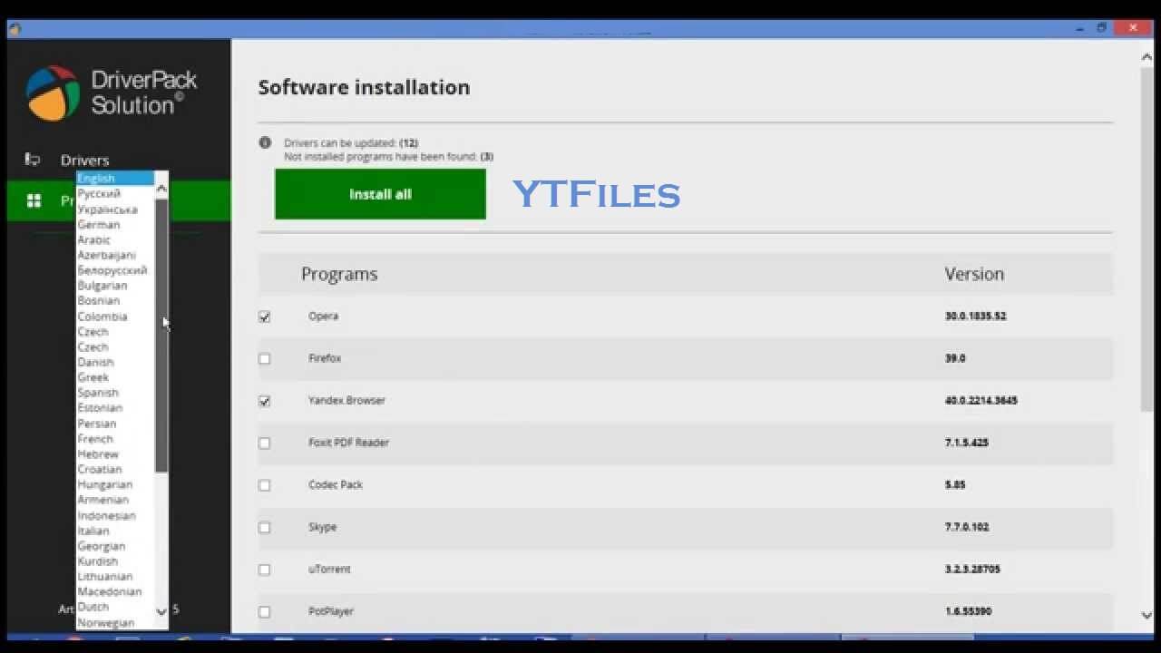Click the language list scroll up arrow
Viewport: 1161px width, 653px height.
(x=161, y=189)
